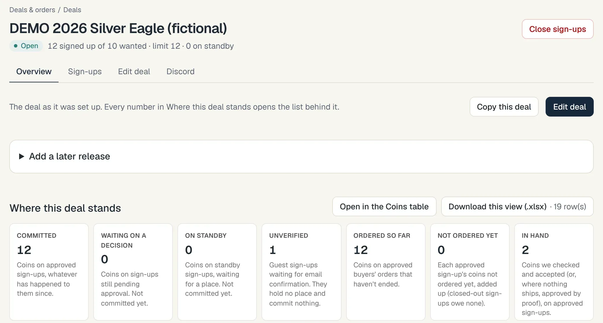Open the Ordered so far card
The height and width of the screenshot is (323, 603).
click(386, 272)
